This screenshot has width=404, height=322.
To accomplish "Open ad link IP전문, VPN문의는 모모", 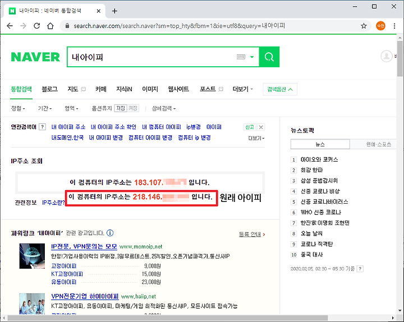I will [x=84, y=246].
